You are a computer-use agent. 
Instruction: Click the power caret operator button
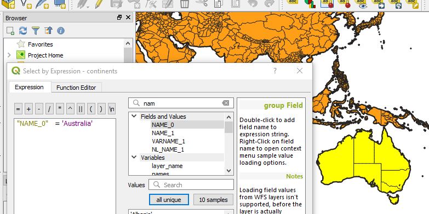point(70,109)
